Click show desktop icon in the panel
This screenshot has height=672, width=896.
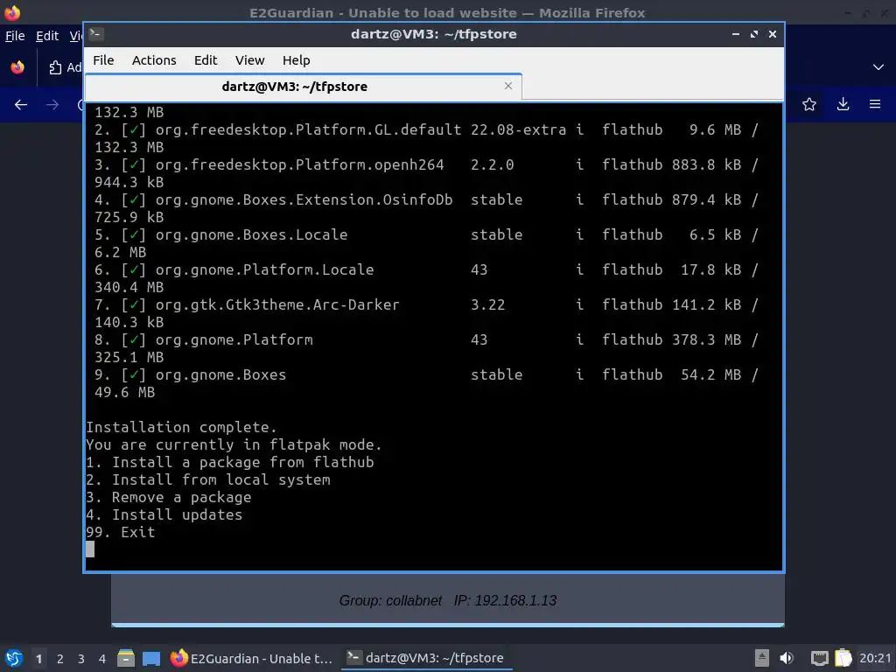coord(150,659)
